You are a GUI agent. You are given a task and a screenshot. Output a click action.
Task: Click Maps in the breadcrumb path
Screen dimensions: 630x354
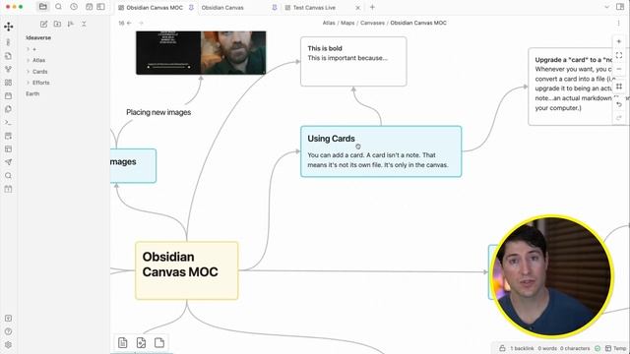[x=347, y=23]
